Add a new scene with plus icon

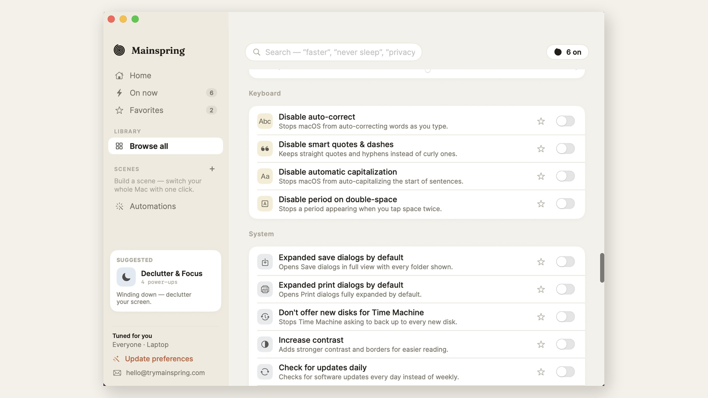coord(212,169)
